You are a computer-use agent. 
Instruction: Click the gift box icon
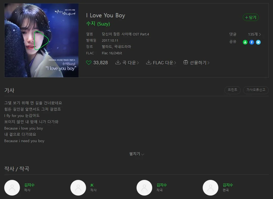pyautogui.click(x=186, y=62)
